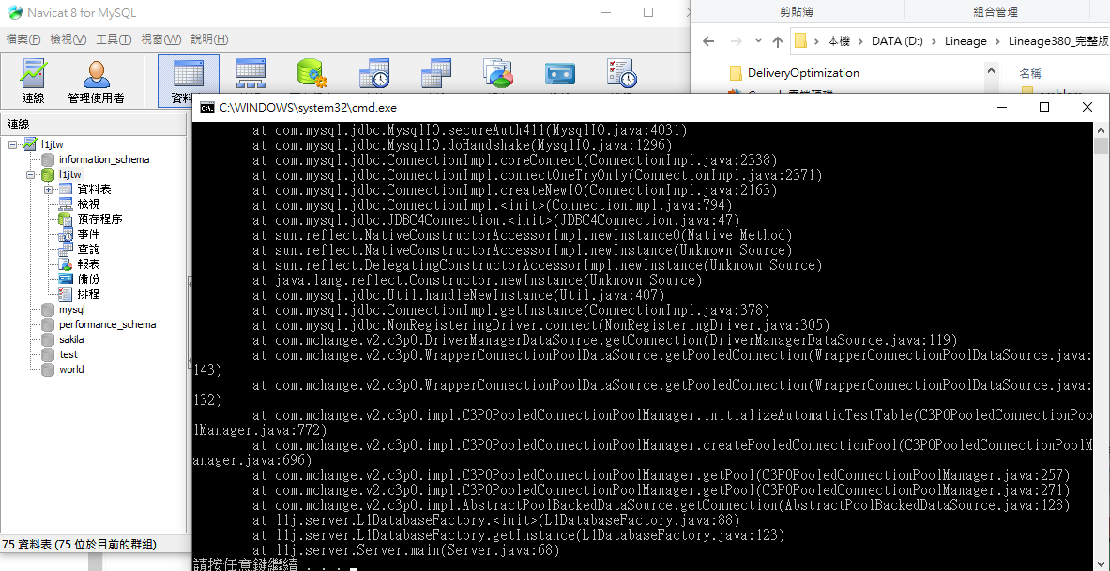Click the Event toolbar icon with table and clock
Viewport: 1110px width, 571px height.
click(x=373, y=73)
